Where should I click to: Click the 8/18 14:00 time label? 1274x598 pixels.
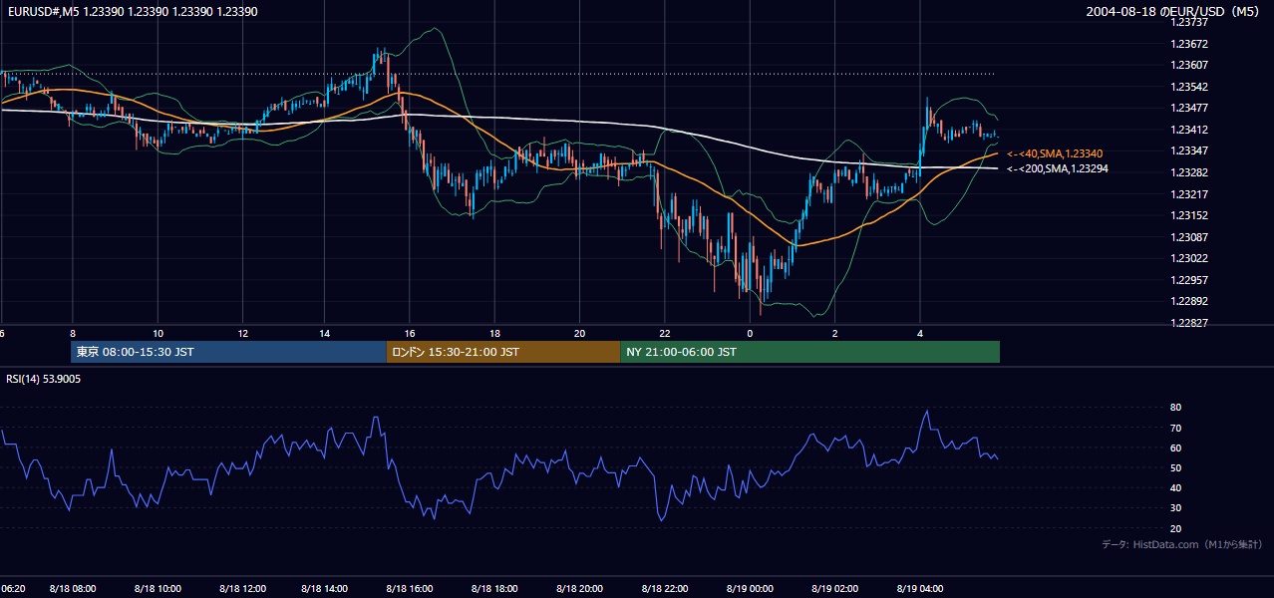click(326, 589)
